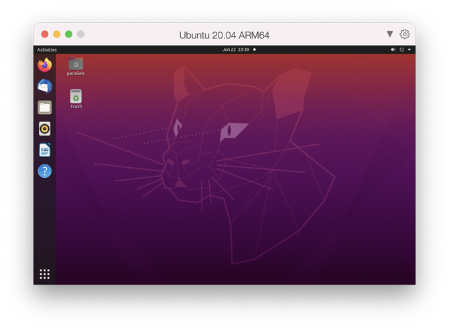The height and width of the screenshot is (329, 449).
Task: Open the Help icon in dock
Action: click(45, 171)
